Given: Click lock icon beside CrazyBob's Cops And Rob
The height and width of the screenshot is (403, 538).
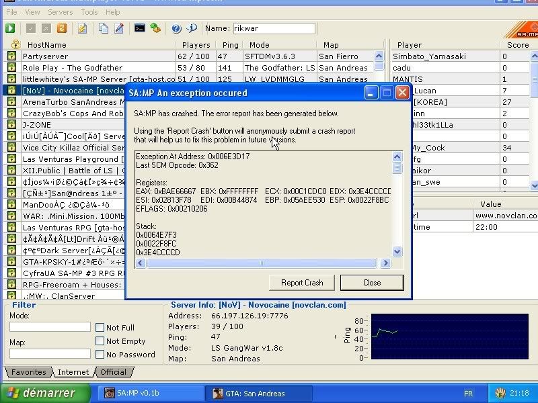Looking at the screenshot, I should click(11, 113).
